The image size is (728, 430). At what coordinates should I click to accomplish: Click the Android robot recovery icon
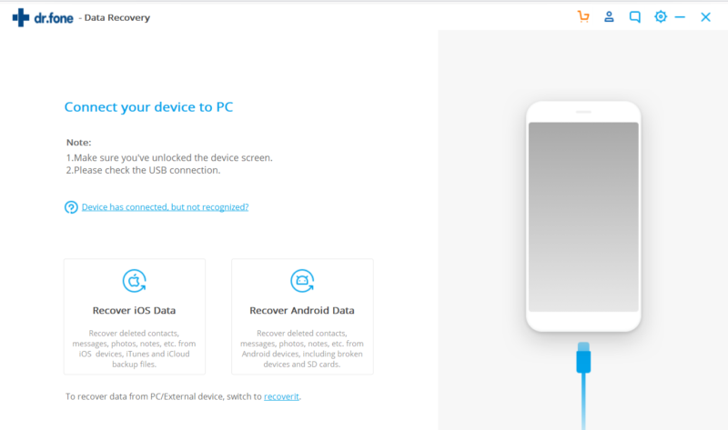302,281
